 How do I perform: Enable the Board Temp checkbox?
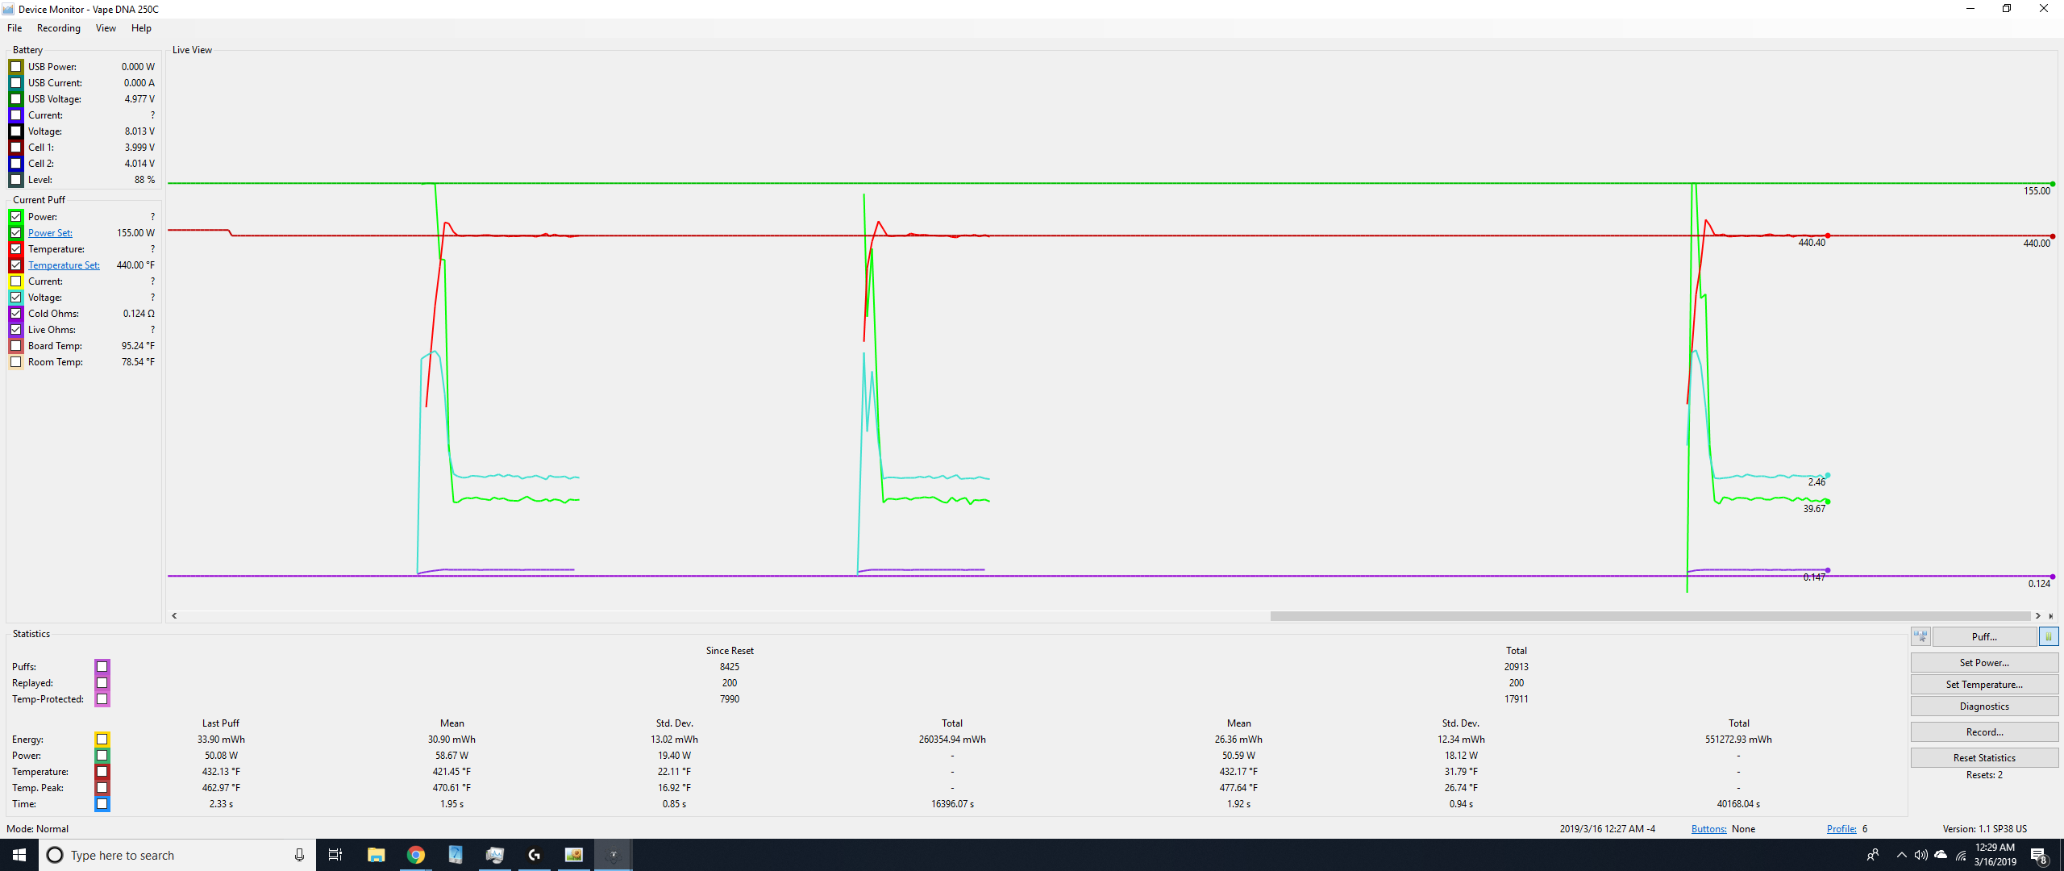pos(16,346)
